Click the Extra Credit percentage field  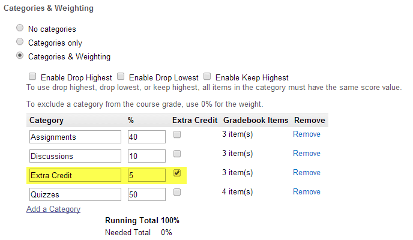[146, 175]
